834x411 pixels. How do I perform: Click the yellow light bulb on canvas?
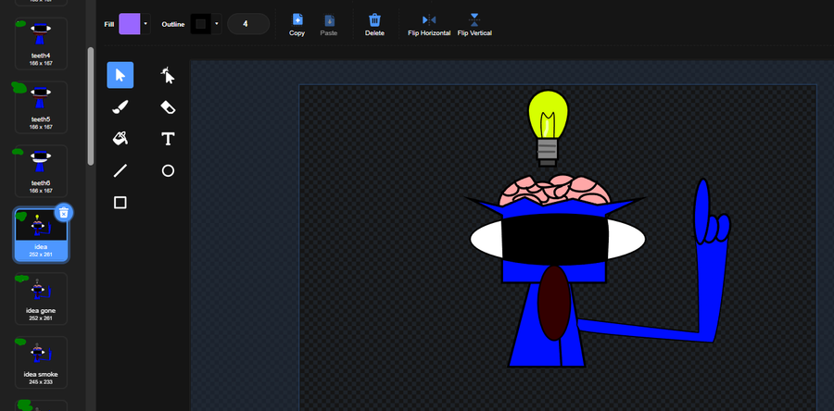[x=548, y=117]
